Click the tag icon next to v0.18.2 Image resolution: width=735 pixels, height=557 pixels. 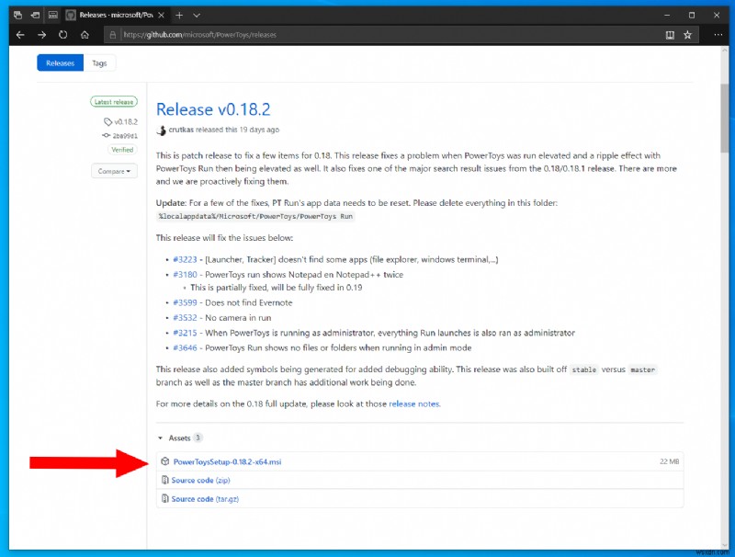tap(107, 122)
